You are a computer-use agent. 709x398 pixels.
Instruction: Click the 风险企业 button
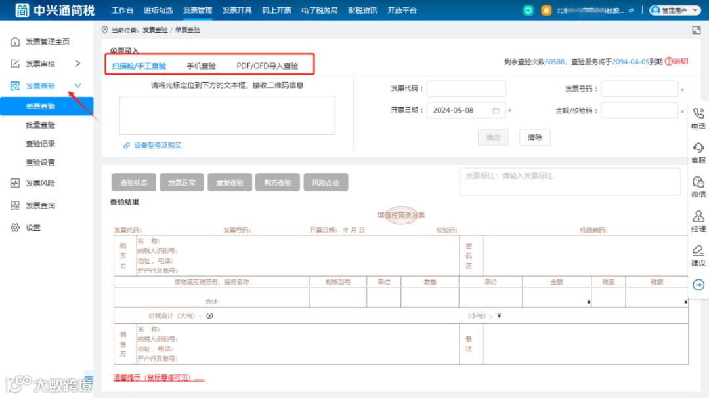(x=326, y=182)
